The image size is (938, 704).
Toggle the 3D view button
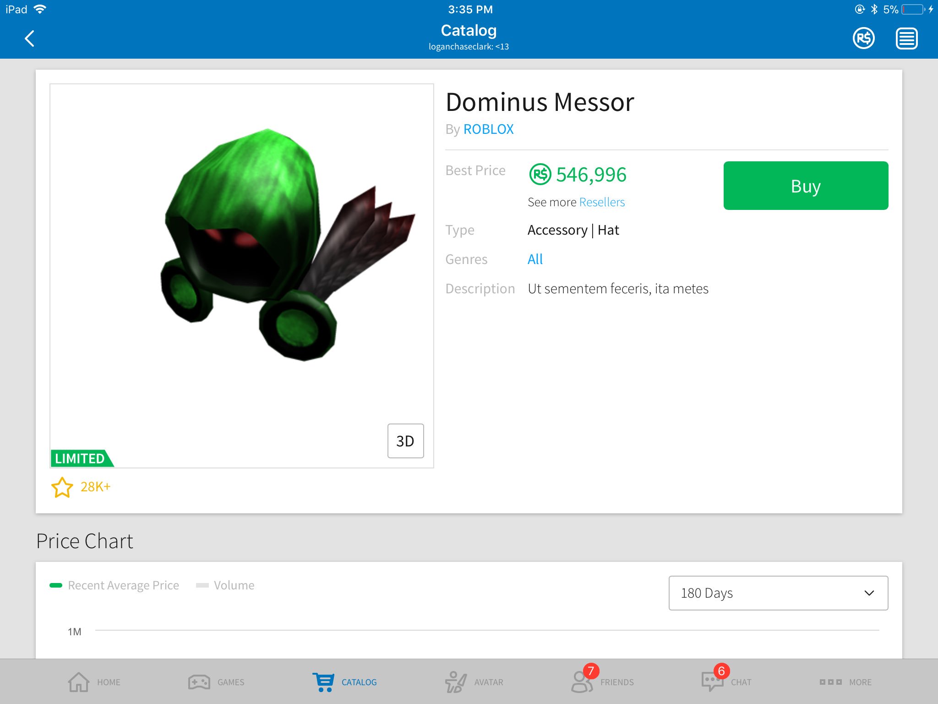coord(405,441)
